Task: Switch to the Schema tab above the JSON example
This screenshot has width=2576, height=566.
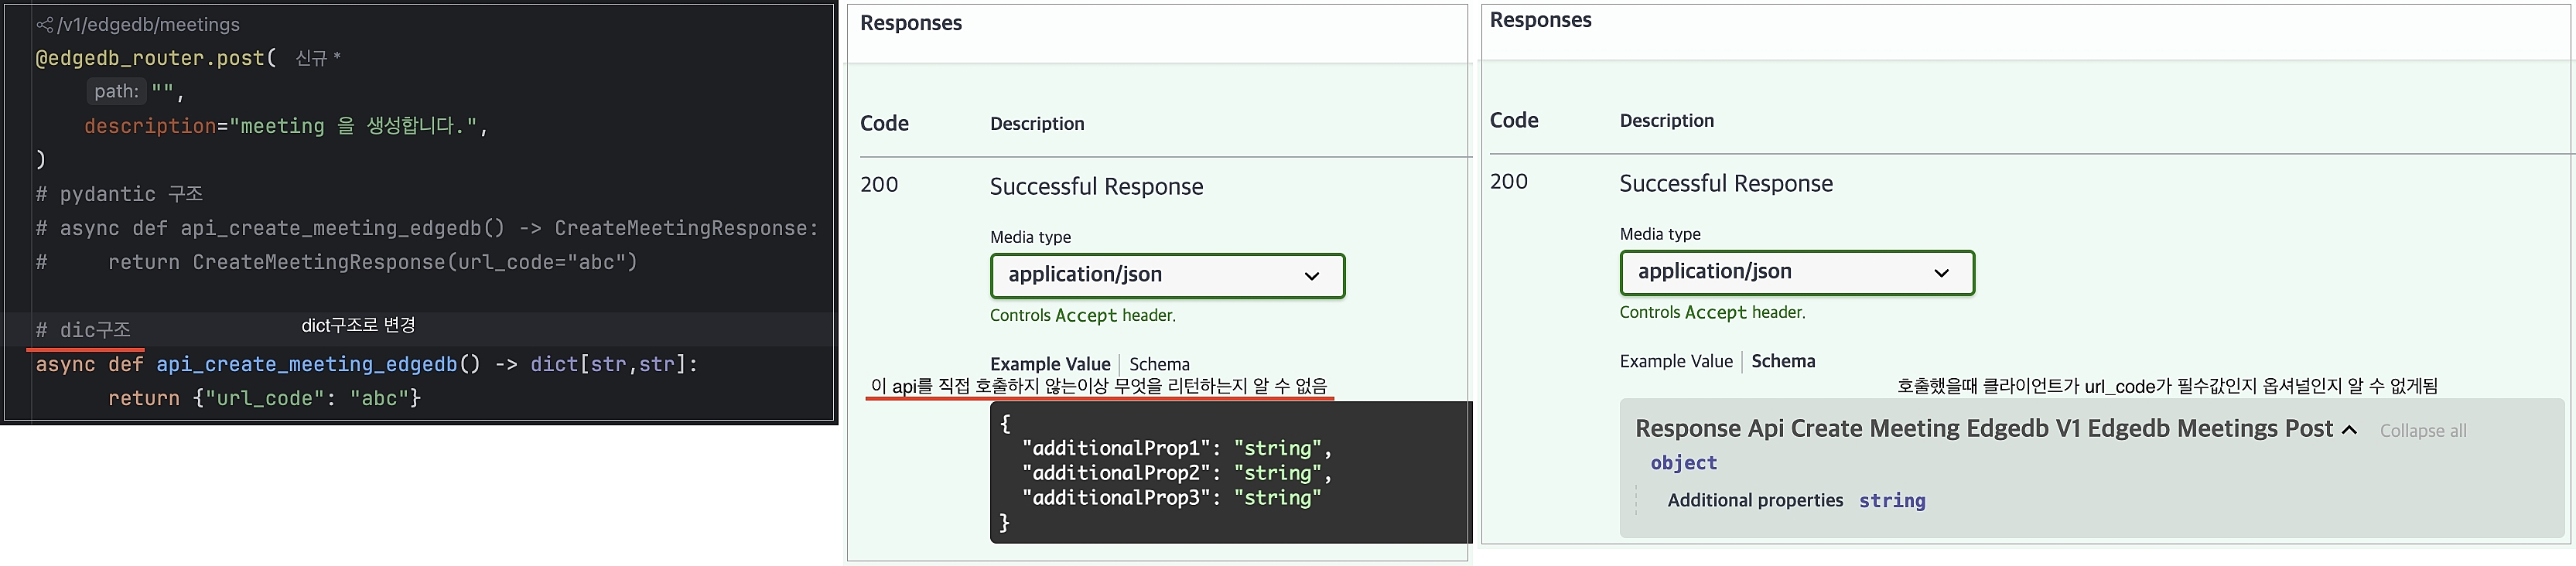Action: point(1159,364)
